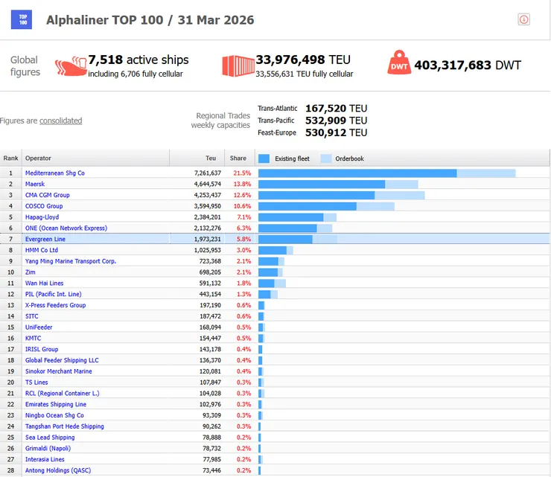Open Sinokor Merchant Marine link

click(58, 371)
